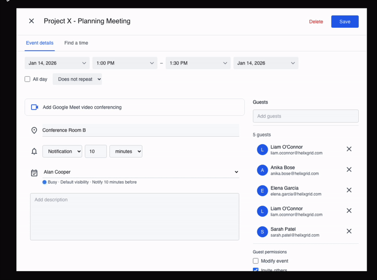Viewport: 377px width, 280px height.
Task: Switch to the Find a time tab
Action: 76,43
